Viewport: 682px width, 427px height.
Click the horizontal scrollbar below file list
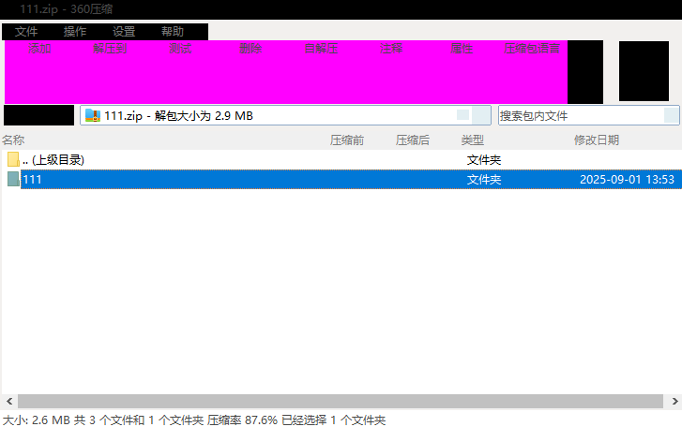tap(338, 401)
